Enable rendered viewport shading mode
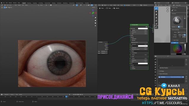This screenshot has height=106, width=189. click(92, 5)
